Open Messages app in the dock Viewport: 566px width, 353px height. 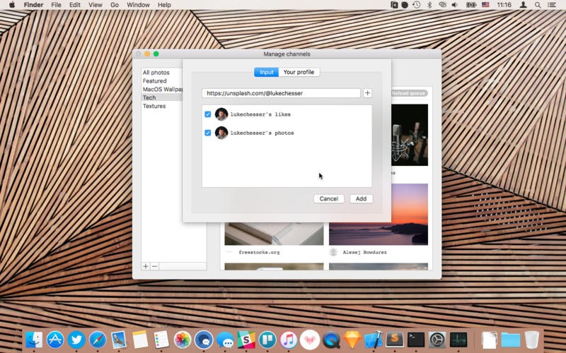click(225, 340)
